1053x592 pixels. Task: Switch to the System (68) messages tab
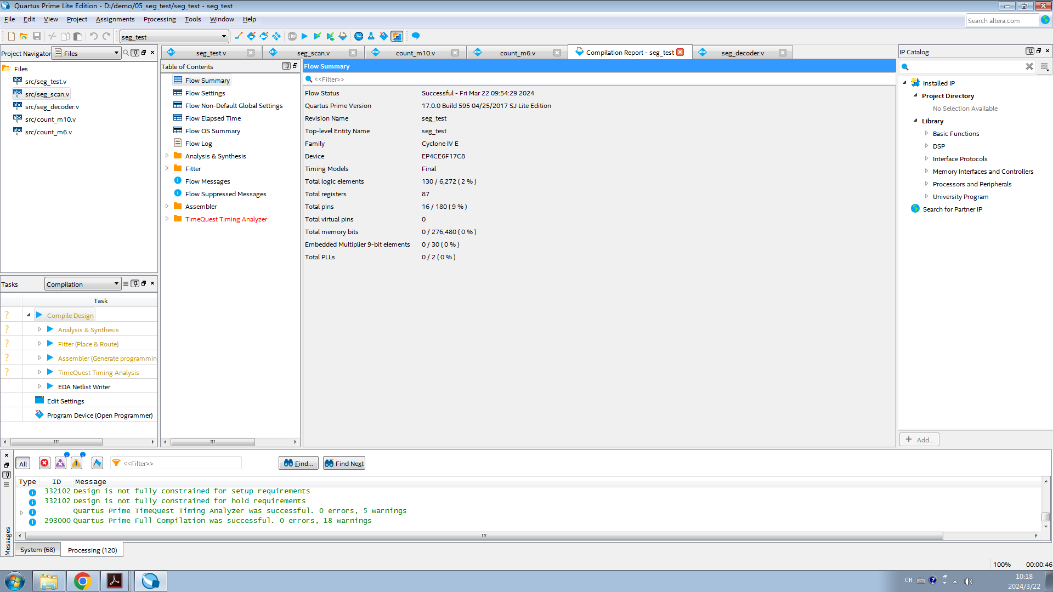37,550
